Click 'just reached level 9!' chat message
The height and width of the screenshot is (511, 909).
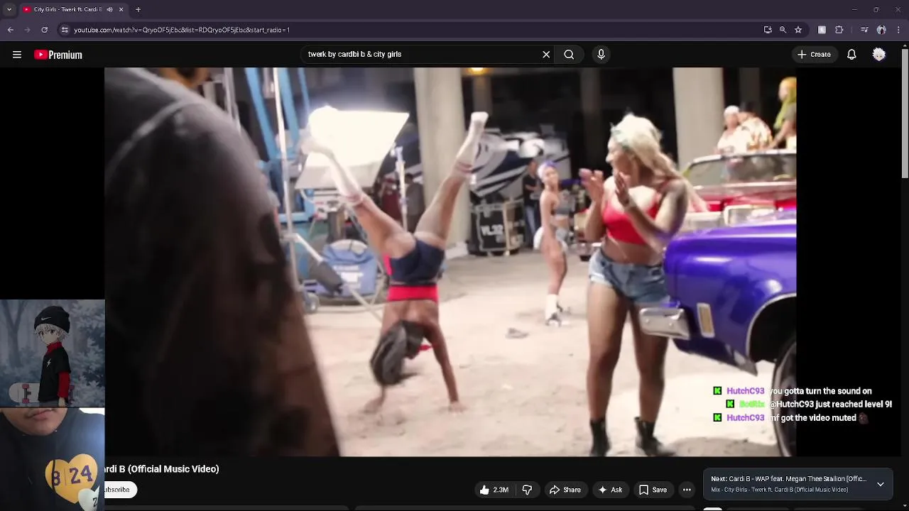[831, 405]
